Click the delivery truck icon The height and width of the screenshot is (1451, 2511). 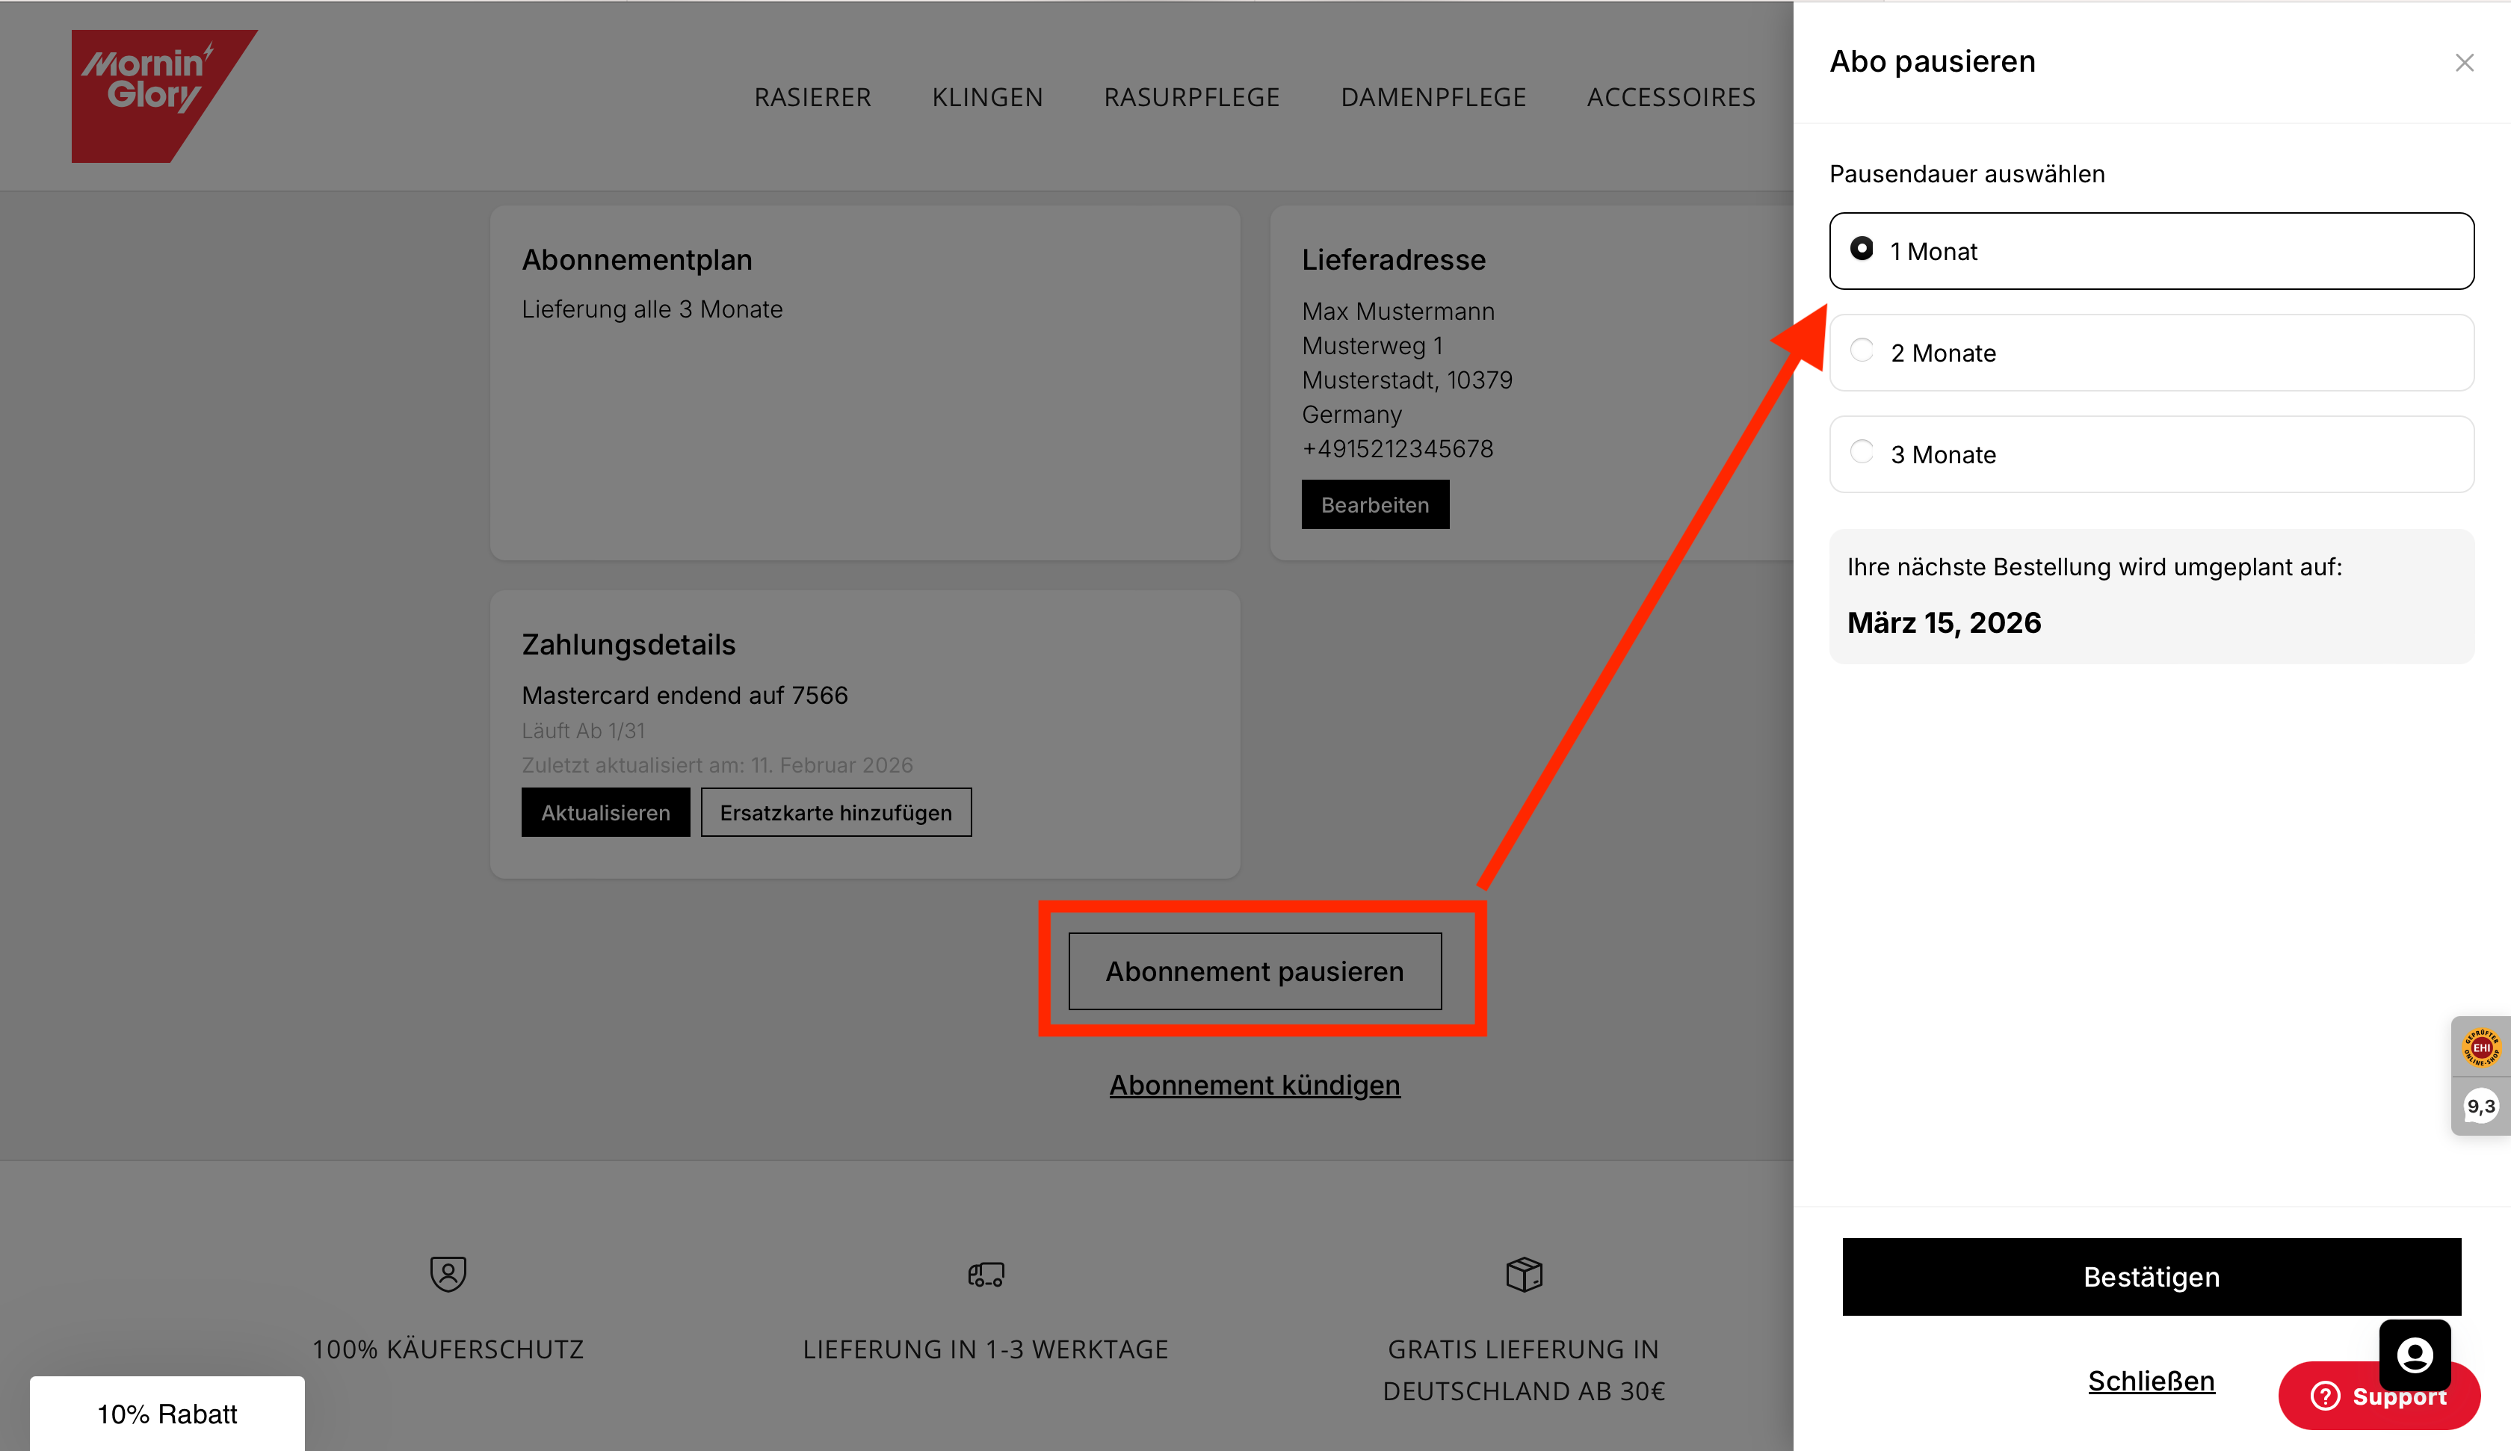[x=986, y=1274]
